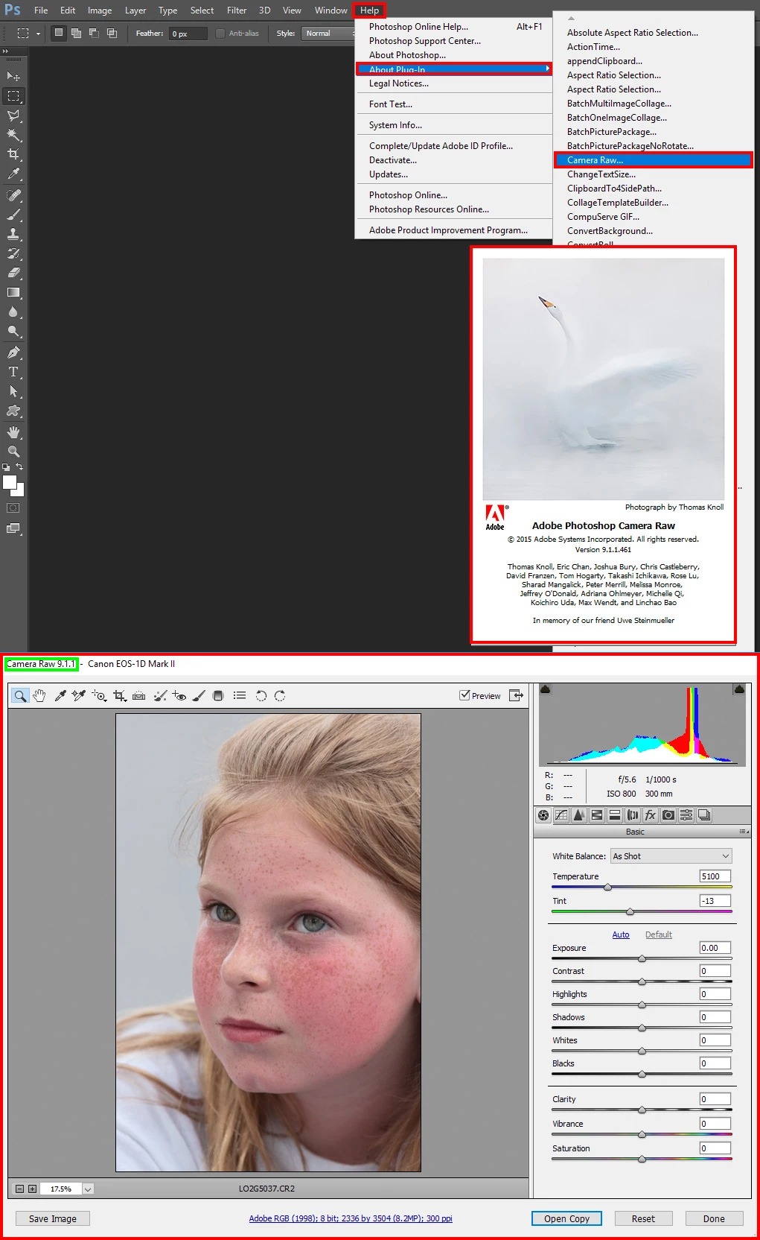Image resolution: width=760 pixels, height=1240 pixels.
Task: Open the Style dropdown in options bar
Action: (x=328, y=33)
